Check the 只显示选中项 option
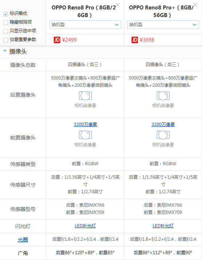202x260 pixels. point(6,31)
